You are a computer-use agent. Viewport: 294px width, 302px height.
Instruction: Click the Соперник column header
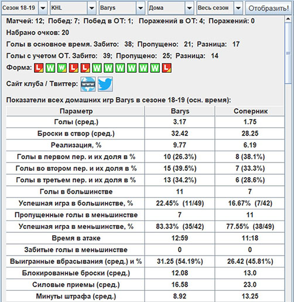coord(250,111)
